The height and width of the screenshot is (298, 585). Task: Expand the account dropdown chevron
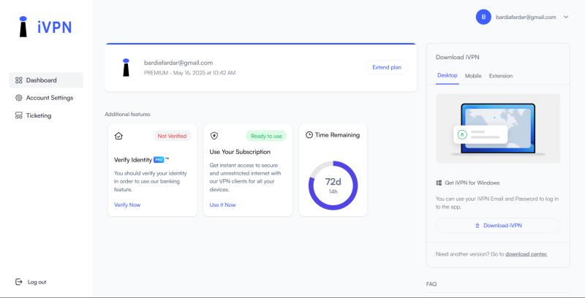click(566, 17)
